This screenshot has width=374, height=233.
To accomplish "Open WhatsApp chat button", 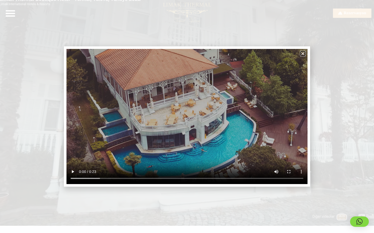I will pyautogui.click(x=359, y=222).
